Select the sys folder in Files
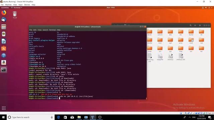This screenshot has height=120, width=214. click(170, 49)
